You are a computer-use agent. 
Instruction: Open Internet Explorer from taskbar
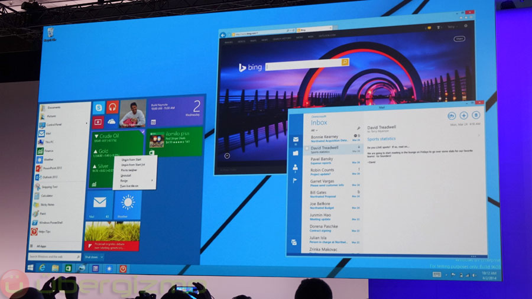[43, 268]
